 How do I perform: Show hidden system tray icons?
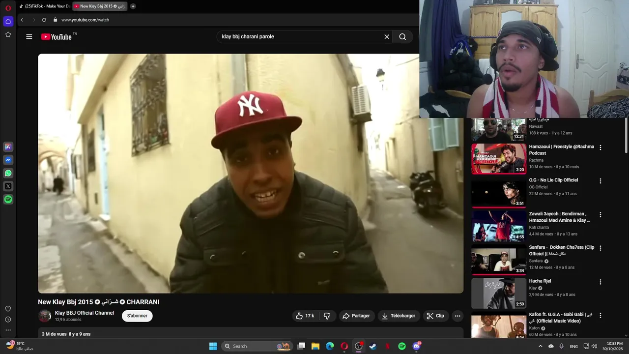point(541,346)
